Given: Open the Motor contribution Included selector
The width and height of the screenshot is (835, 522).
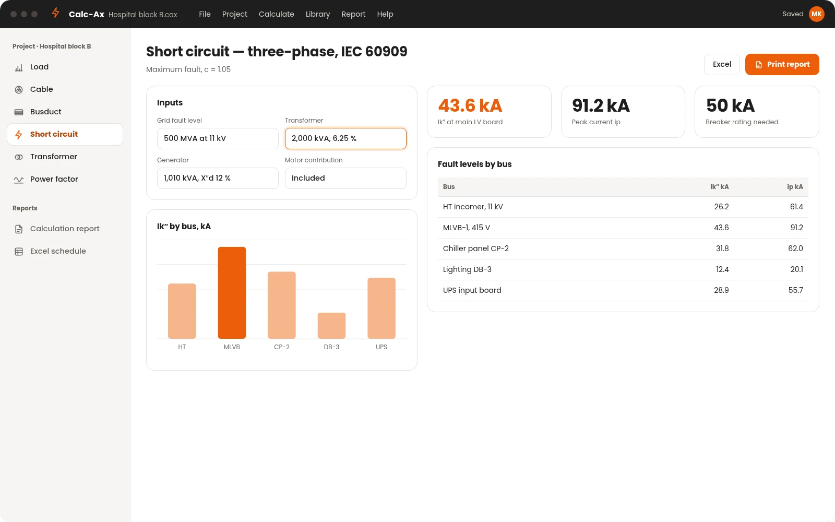Looking at the screenshot, I should coord(345,178).
